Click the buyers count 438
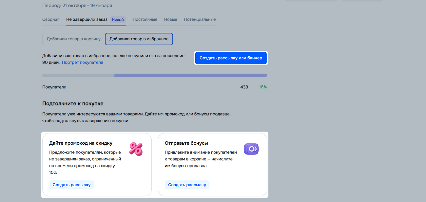426x202 pixels. tap(244, 87)
